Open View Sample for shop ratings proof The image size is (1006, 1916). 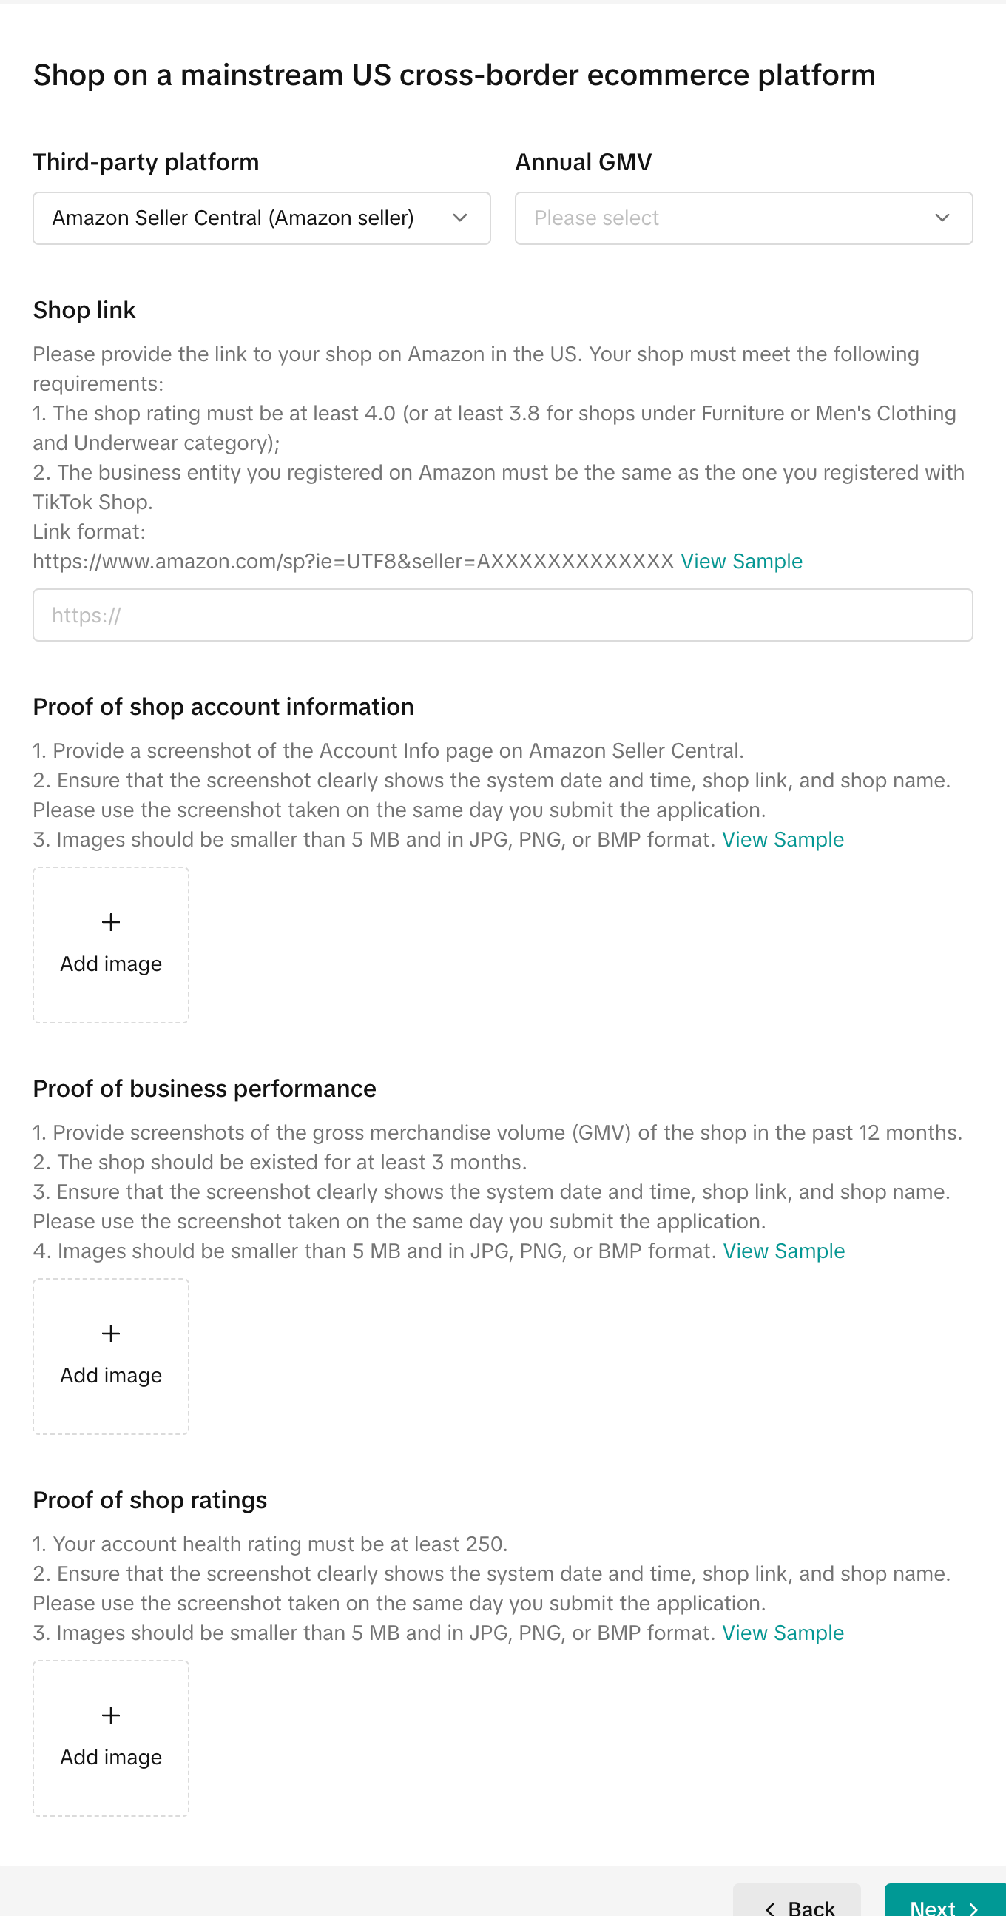[783, 1633]
